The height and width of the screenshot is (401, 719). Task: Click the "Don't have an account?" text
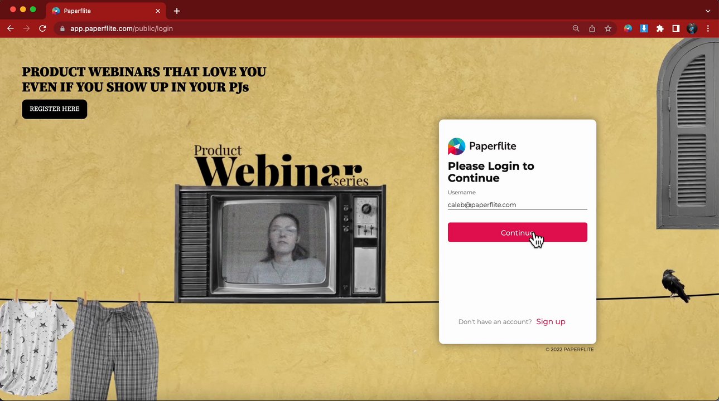495,322
